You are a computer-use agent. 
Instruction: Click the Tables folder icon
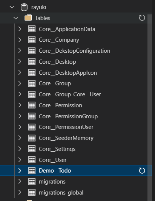click(x=28, y=18)
